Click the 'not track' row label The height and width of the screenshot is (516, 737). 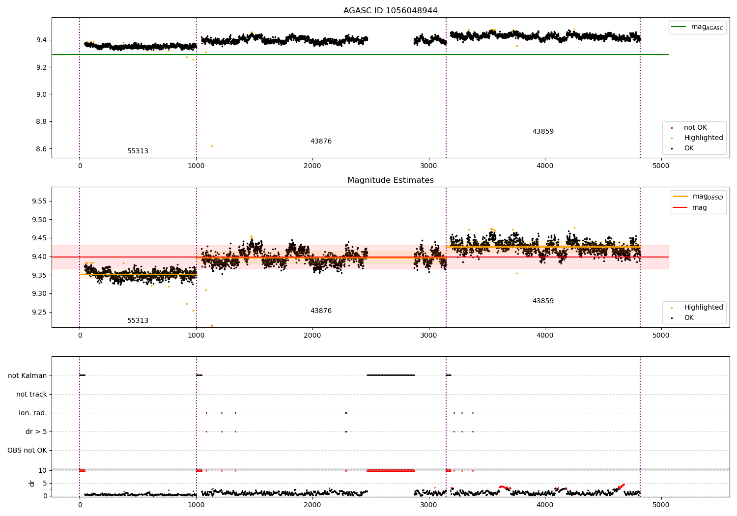pos(31,394)
